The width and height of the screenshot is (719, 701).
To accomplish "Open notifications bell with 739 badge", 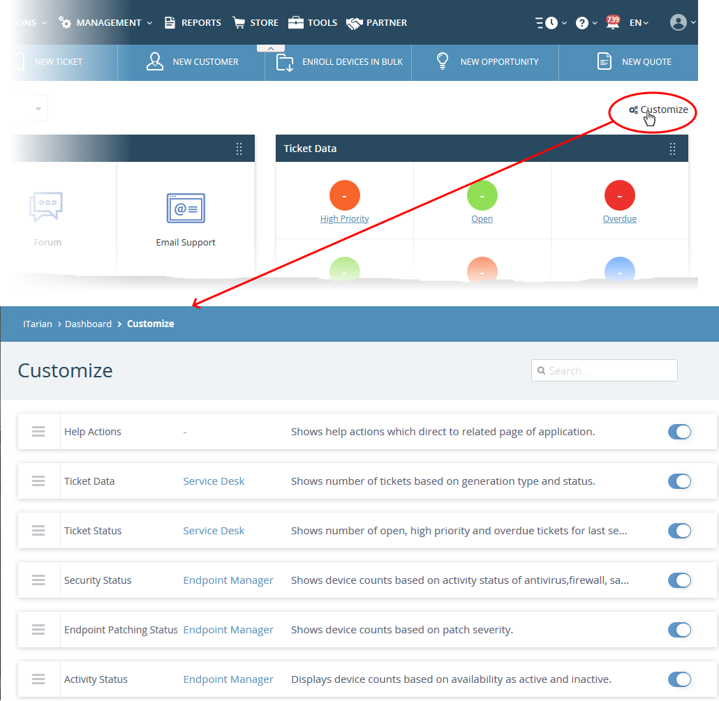I will (x=613, y=22).
